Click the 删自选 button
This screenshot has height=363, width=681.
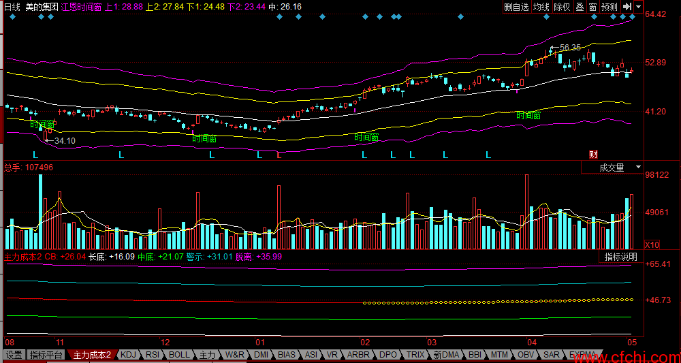pyautogui.click(x=517, y=7)
